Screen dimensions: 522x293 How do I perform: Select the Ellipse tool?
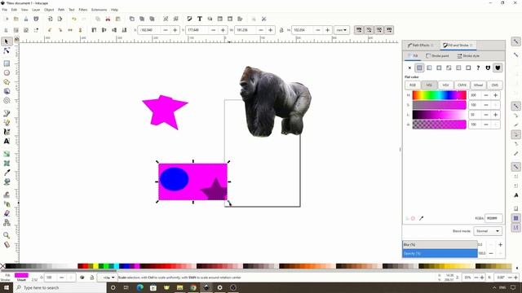7,72
